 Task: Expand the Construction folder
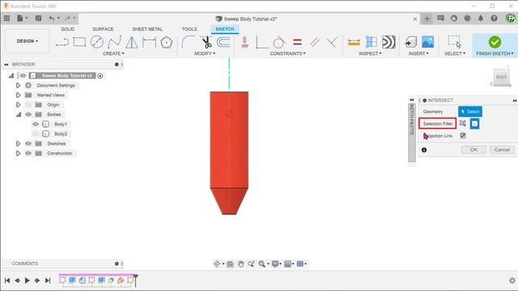(18, 154)
